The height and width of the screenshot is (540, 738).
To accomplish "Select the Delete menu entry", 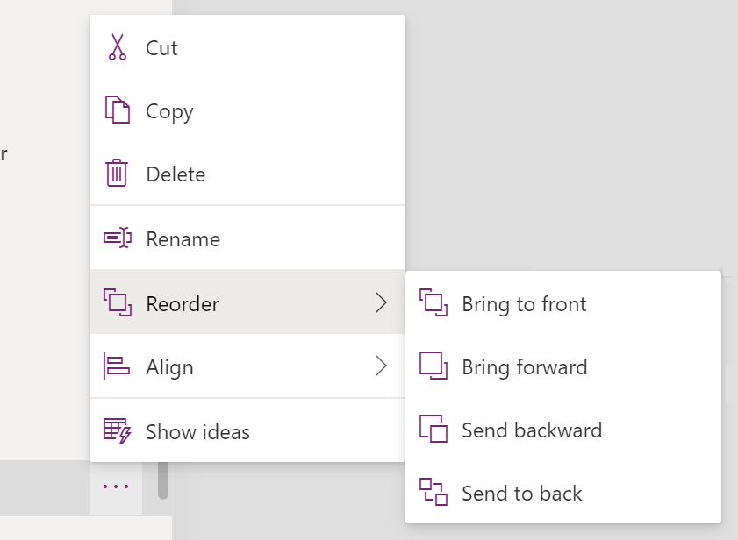I will click(x=176, y=174).
